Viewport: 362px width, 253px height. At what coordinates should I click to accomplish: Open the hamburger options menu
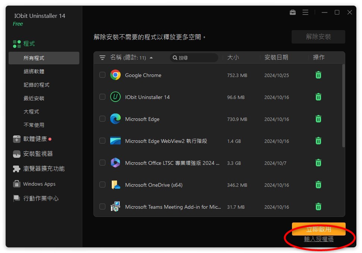point(305,12)
